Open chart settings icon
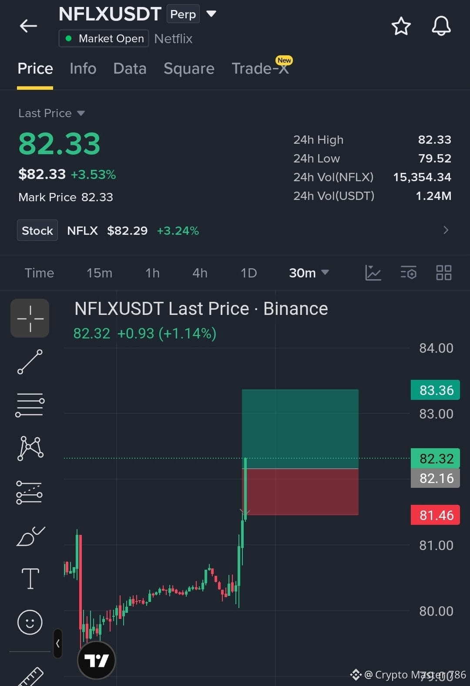This screenshot has height=686, width=470. pos(408,273)
